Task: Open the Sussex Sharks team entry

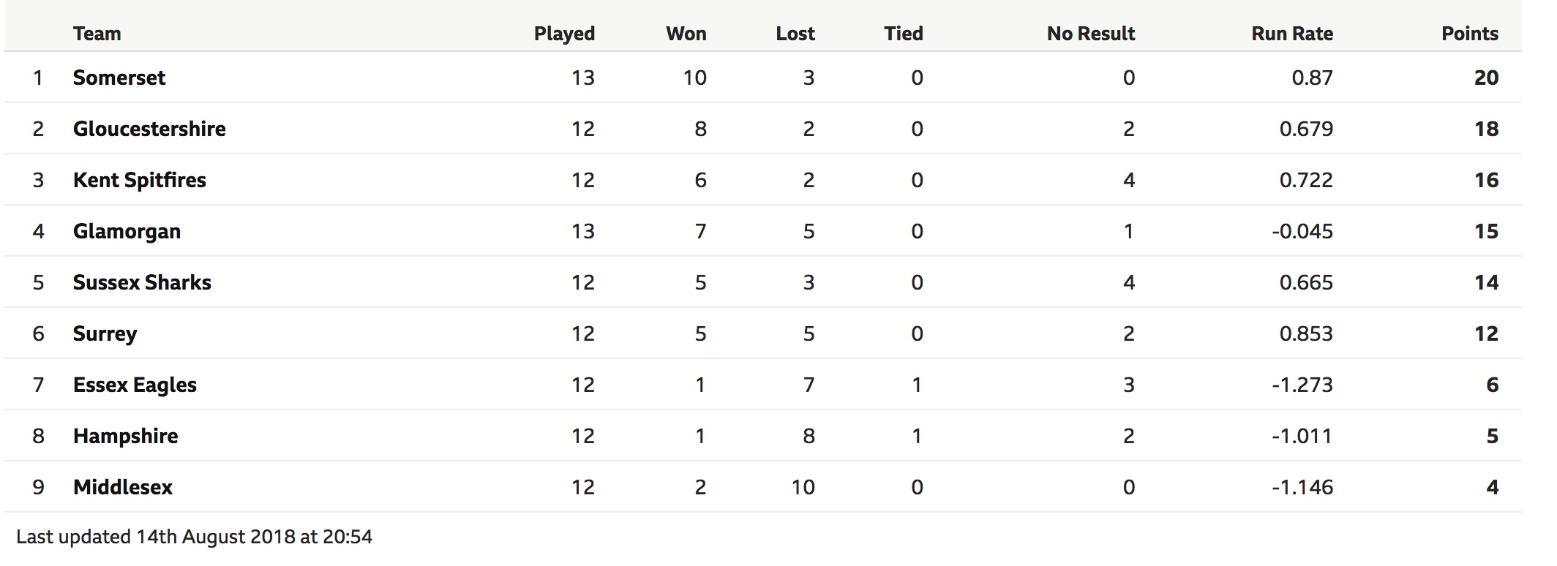Action: click(142, 282)
